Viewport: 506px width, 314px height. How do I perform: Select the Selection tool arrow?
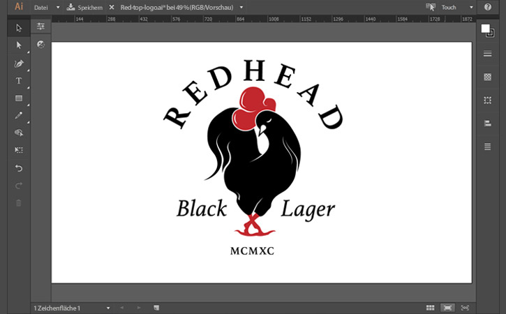point(19,28)
